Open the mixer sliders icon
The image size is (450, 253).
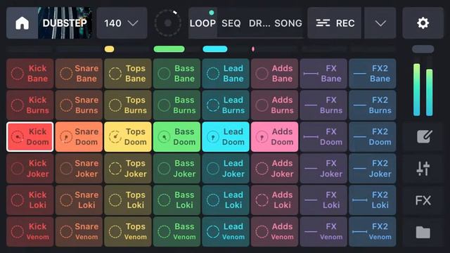click(x=423, y=169)
